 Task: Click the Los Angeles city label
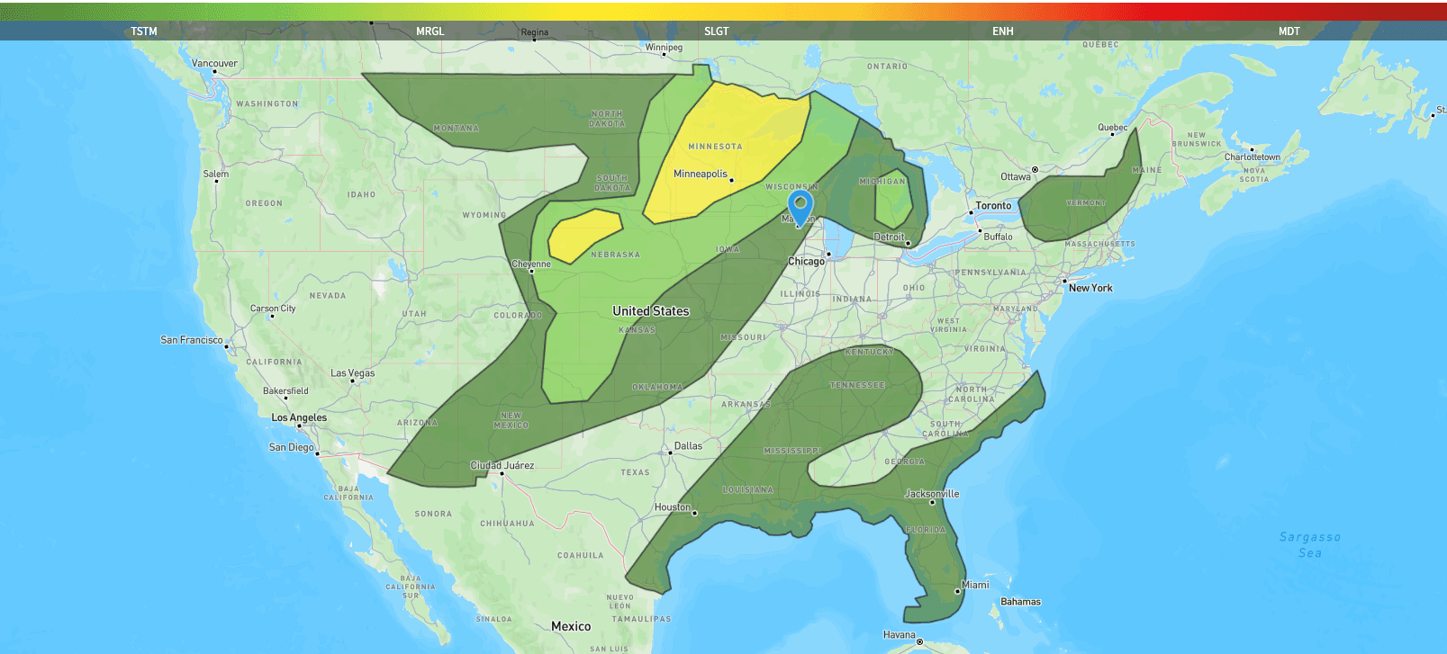click(299, 418)
